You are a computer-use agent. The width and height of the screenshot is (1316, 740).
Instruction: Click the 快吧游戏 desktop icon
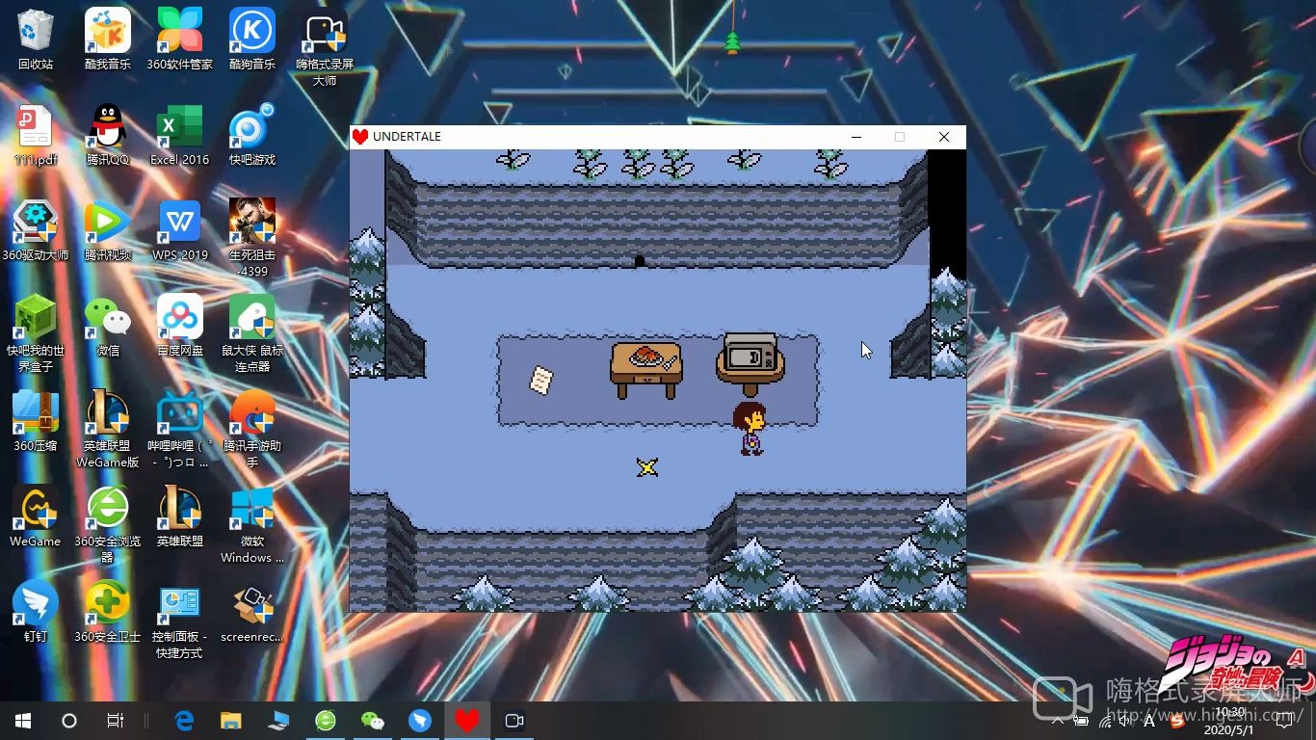coord(252,135)
